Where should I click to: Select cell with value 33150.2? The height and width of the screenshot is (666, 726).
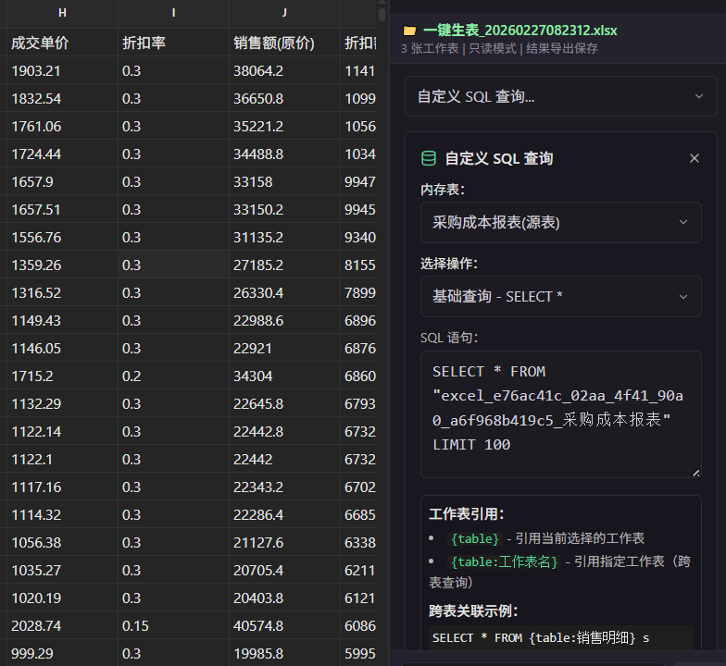pyautogui.click(x=285, y=209)
